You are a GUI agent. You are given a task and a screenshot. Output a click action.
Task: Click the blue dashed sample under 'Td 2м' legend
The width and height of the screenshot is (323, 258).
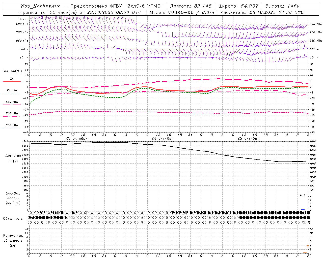[x=11, y=93]
